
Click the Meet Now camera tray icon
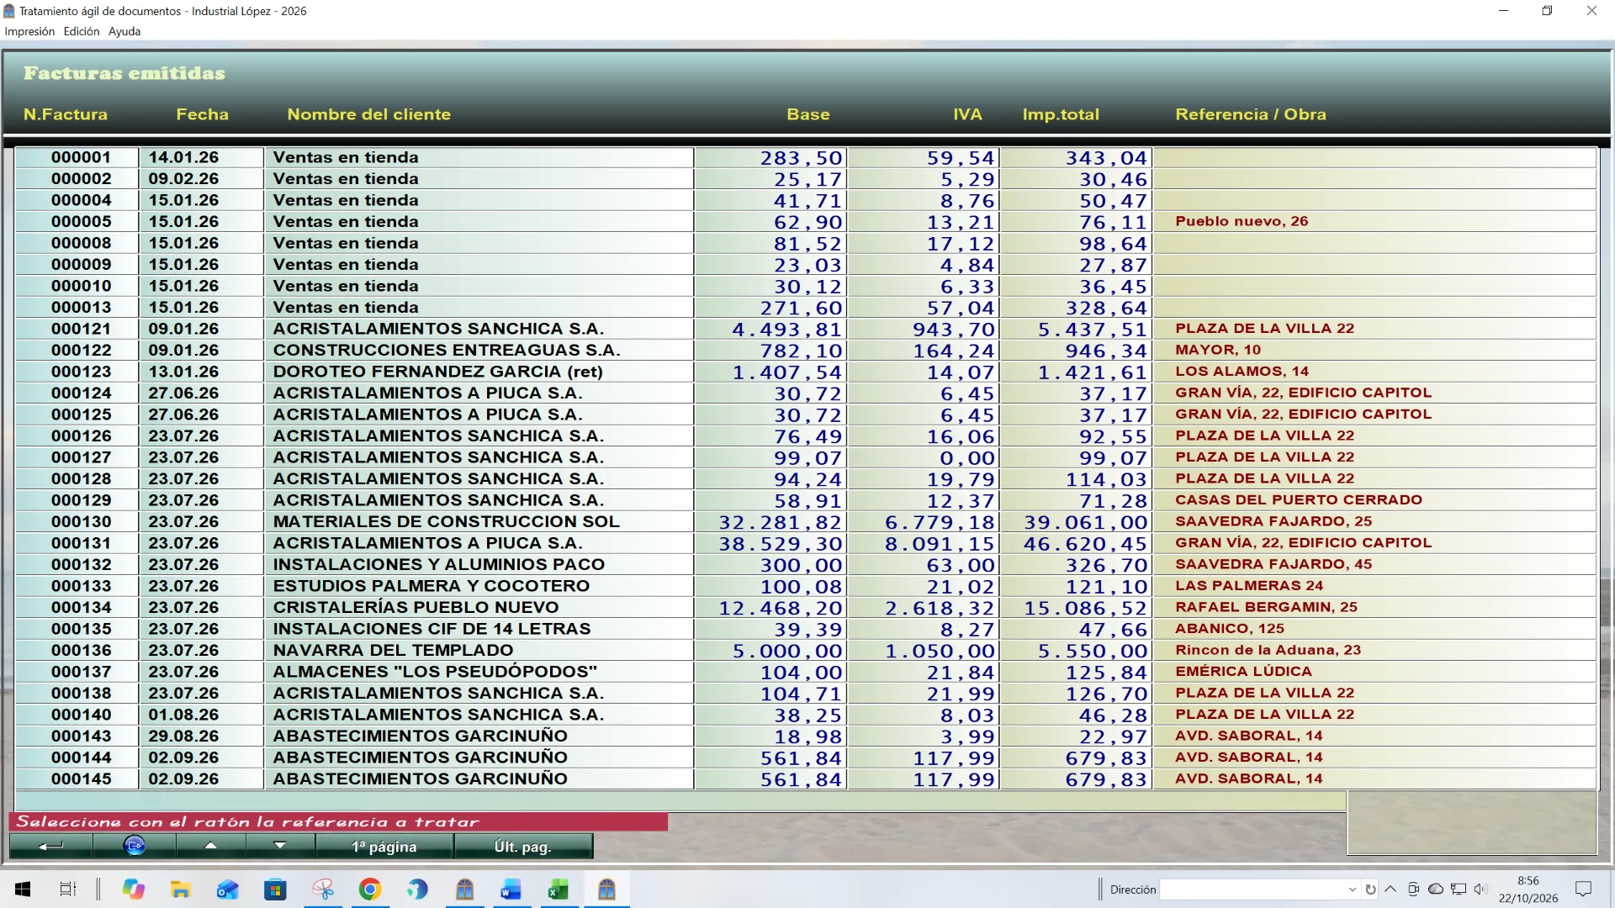pyautogui.click(x=1413, y=890)
